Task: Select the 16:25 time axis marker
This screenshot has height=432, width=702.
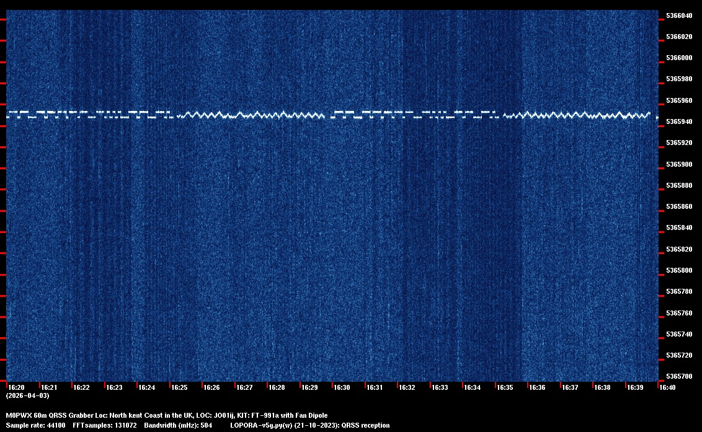Action: click(x=179, y=387)
